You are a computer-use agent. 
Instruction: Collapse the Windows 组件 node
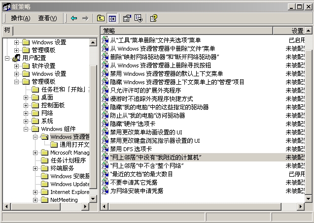click(26, 129)
